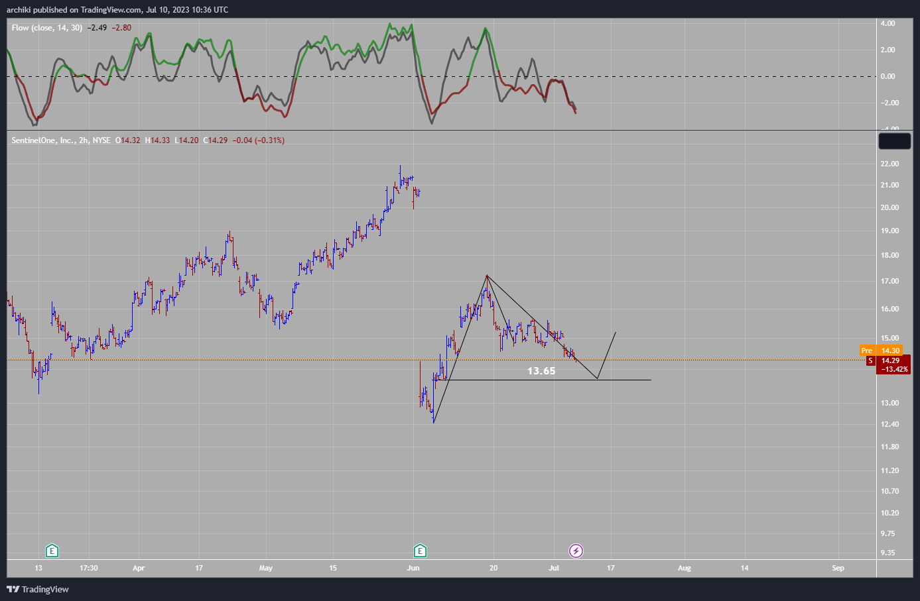Click the Jul label on the time axis
The height and width of the screenshot is (601, 920).
[555, 568]
